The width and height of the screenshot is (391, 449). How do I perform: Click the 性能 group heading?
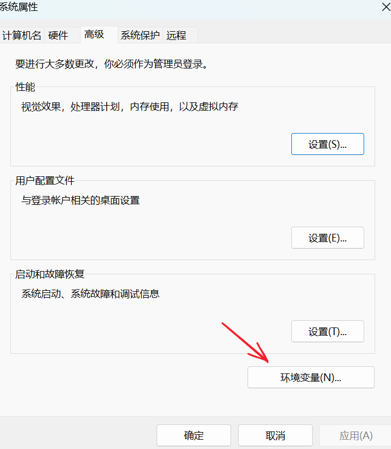(25, 87)
